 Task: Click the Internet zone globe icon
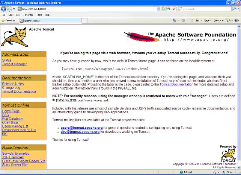pos(181,172)
